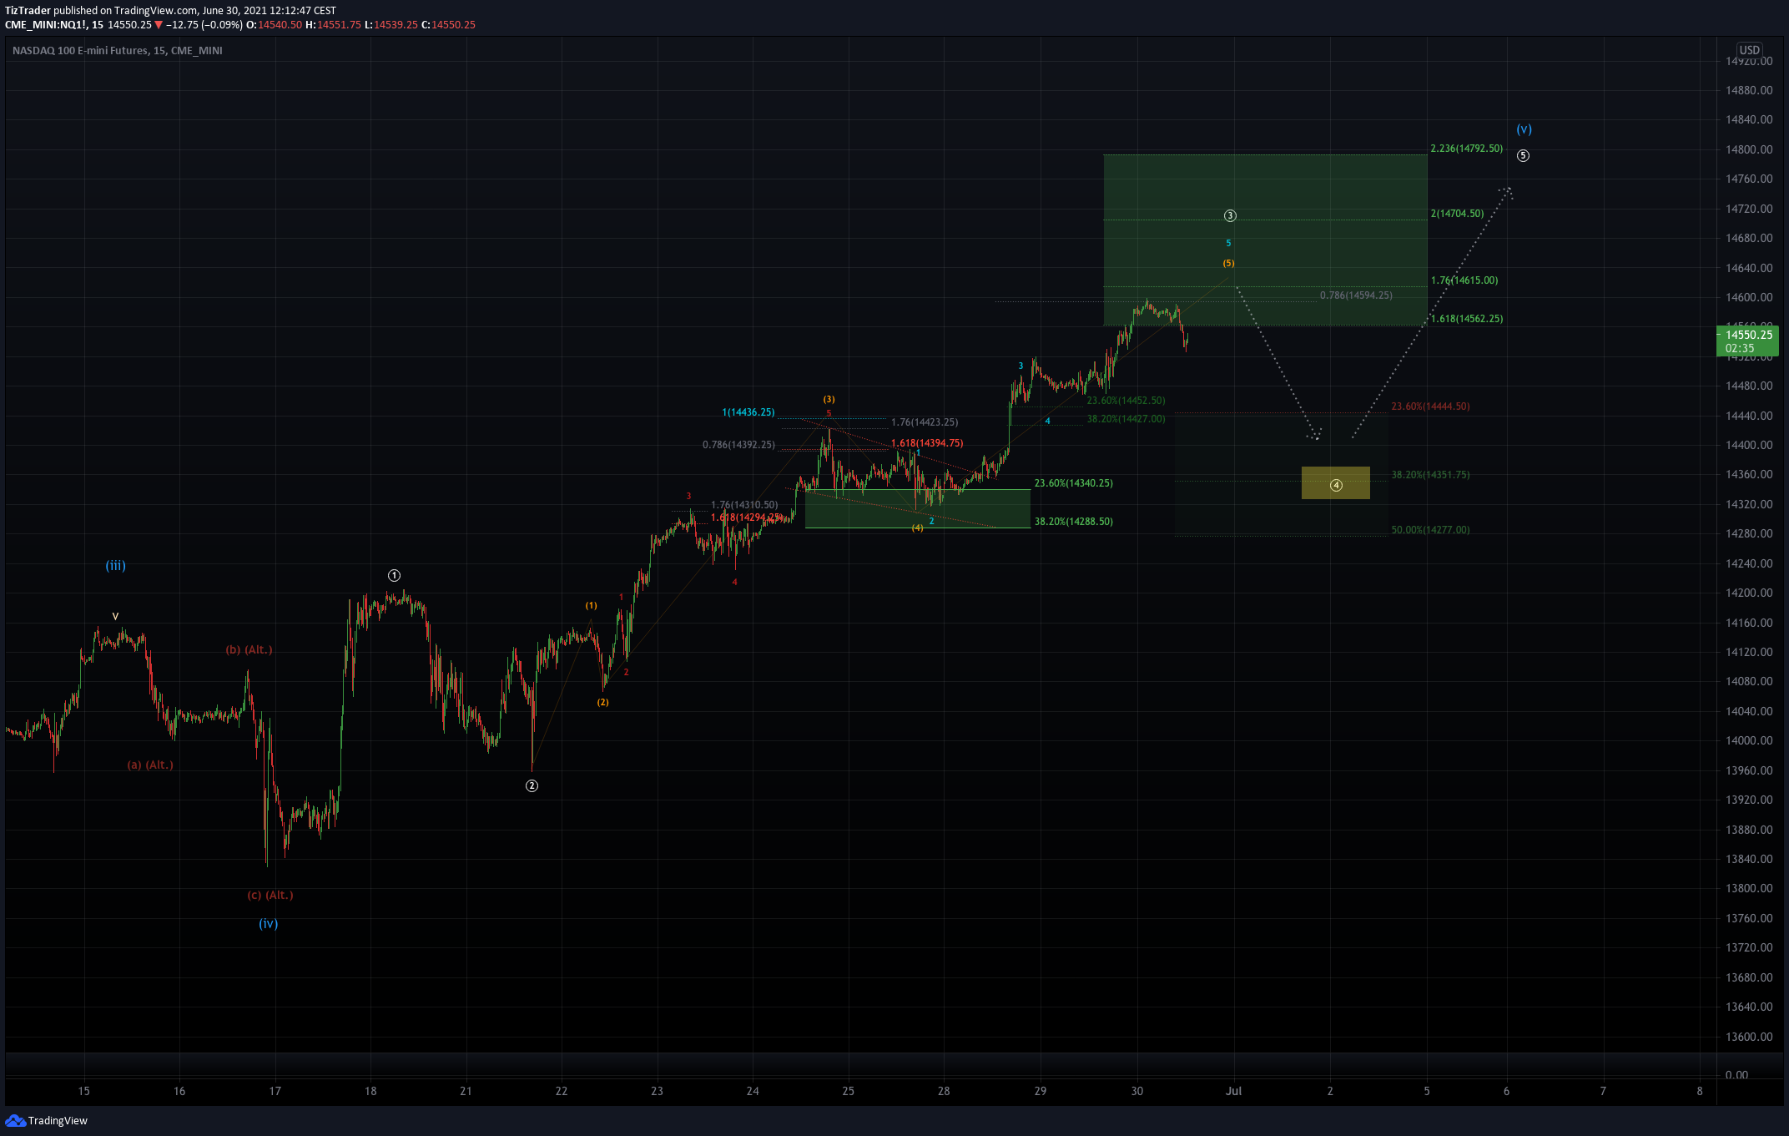Click the 2.236(14792.50) Fibonacci label
This screenshot has width=1789, height=1136.
click(1466, 149)
